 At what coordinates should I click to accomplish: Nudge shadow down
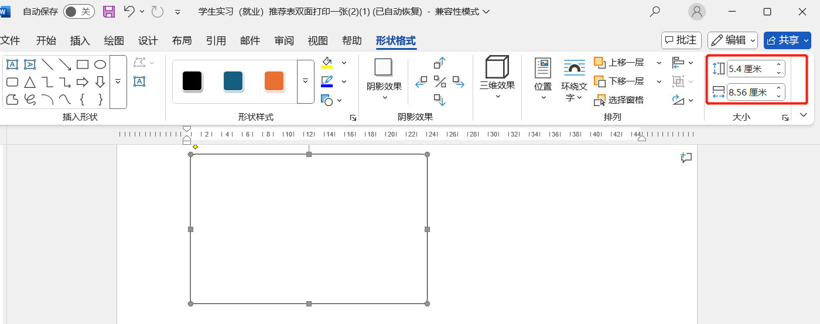pos(440,100)
